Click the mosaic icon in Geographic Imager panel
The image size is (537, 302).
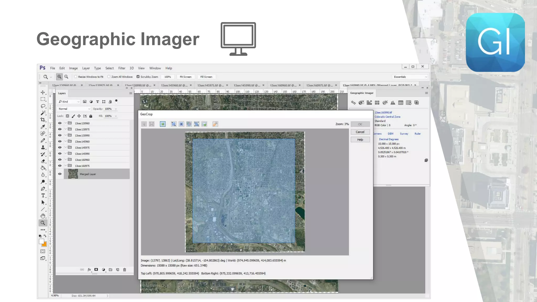369,103
